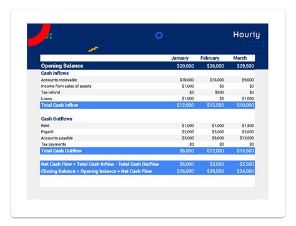
Task: Click January accounts receivable $10,000
Action: click(x=187, y=80)
